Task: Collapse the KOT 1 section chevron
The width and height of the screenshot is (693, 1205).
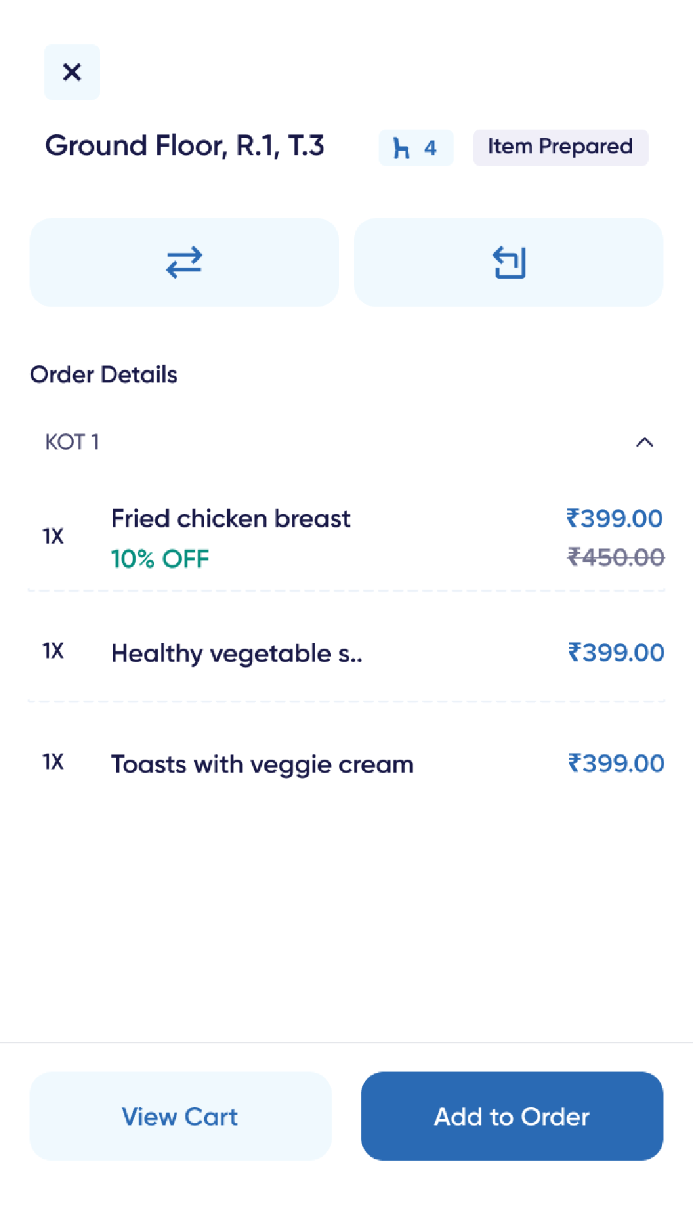Action: 644,442
